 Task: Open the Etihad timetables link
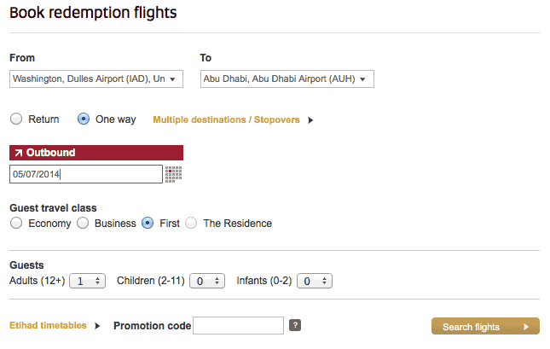[48, 325]
